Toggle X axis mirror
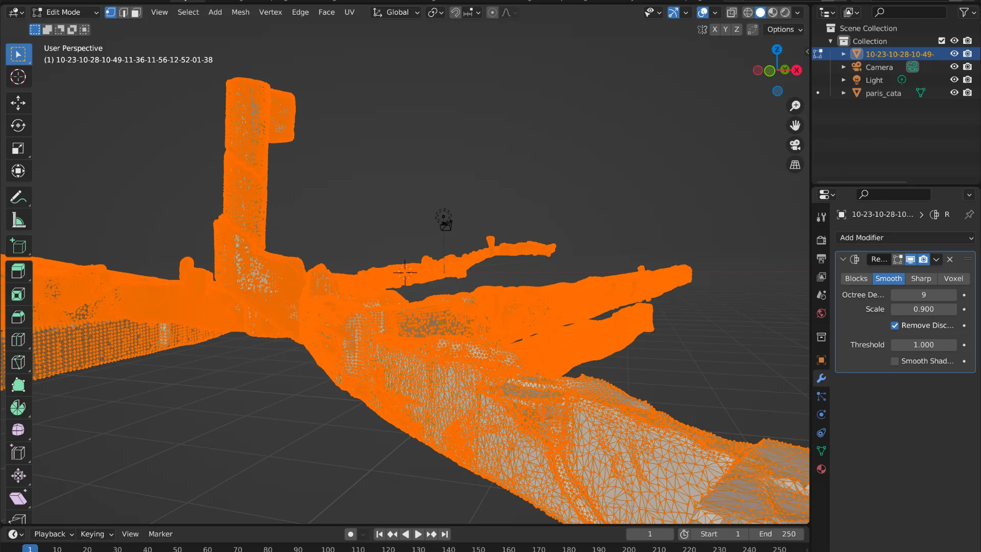The height and width of the screenshot is (552, 981). tap(714, 30)
